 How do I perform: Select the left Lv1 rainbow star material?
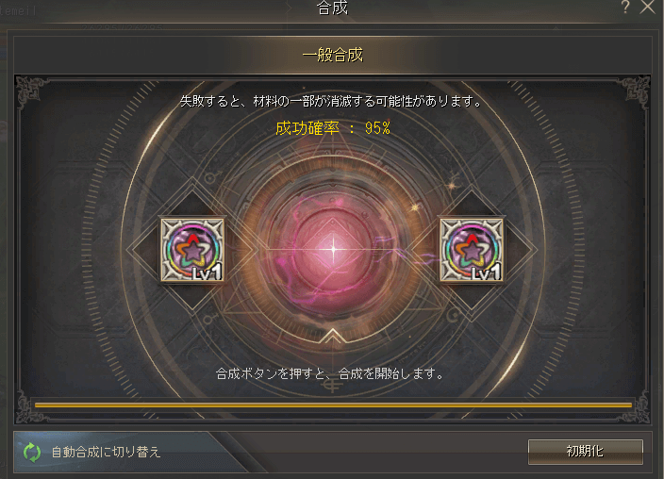192,250
